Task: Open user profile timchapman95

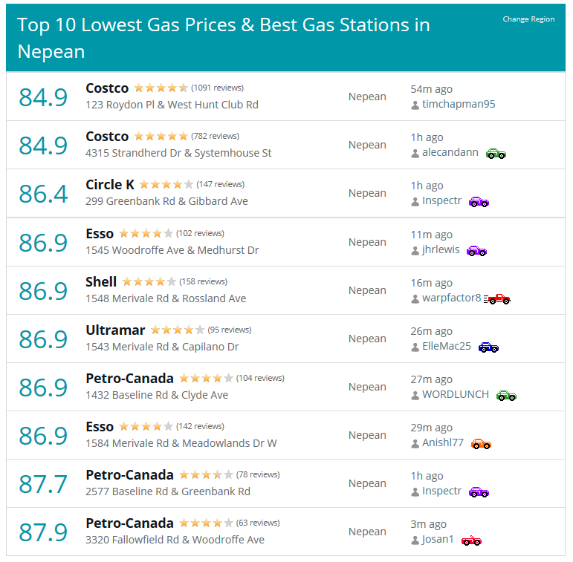Action: click(x=459, y=104)
